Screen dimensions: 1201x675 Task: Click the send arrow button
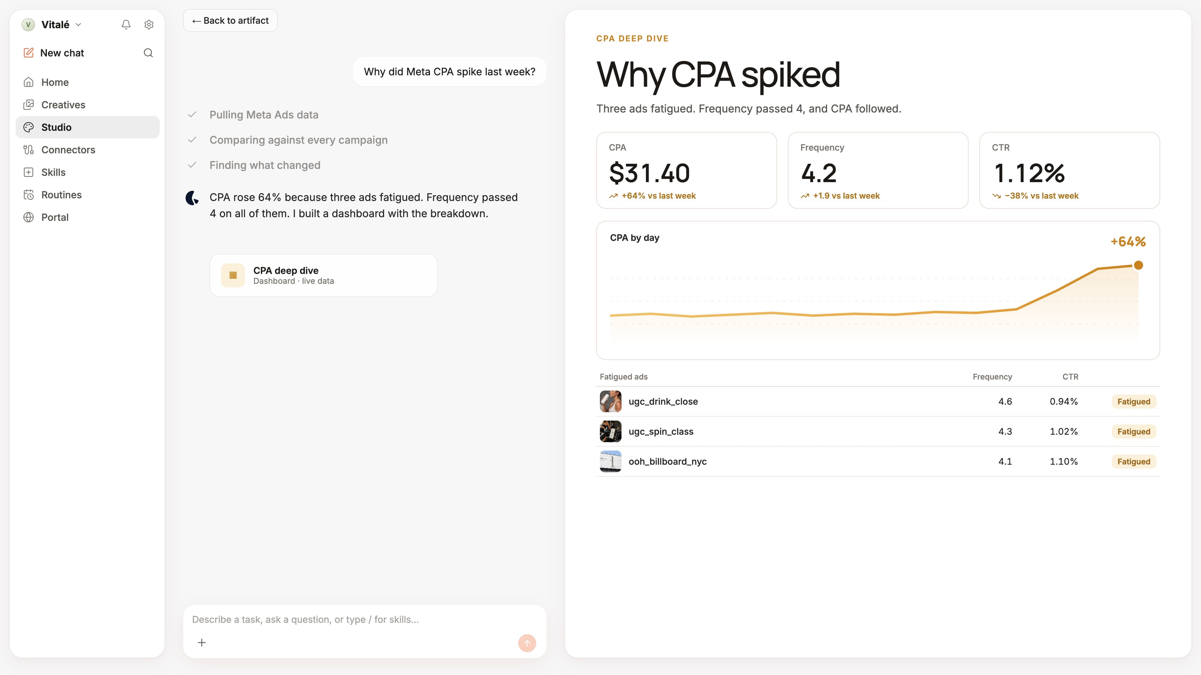coord(527,643)
